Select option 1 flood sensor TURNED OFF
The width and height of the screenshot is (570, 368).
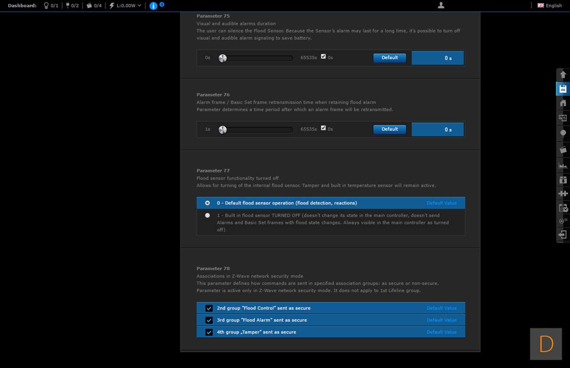coord(207,216)
